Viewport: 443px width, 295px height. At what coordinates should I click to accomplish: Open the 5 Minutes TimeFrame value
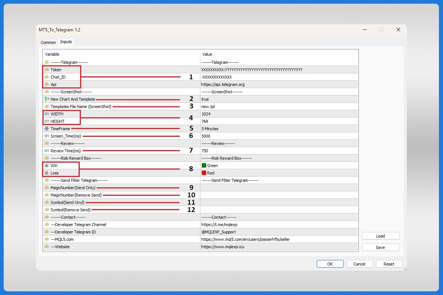pyautogui.click(x=279, y=129)
